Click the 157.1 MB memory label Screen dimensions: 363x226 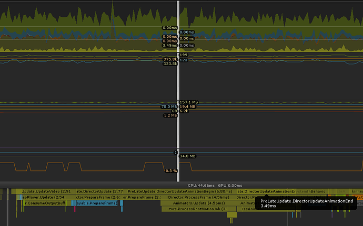[189, 102]
